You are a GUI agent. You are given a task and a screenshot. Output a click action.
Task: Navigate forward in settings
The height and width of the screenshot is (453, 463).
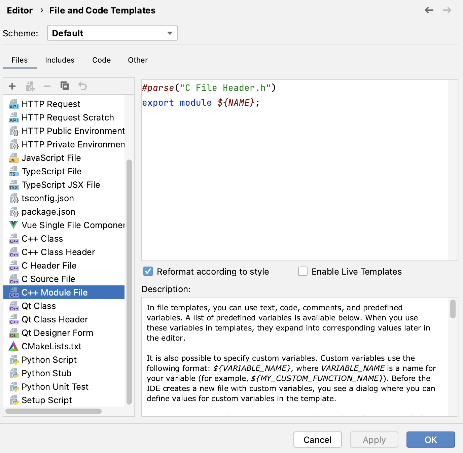tap(447, 10)
